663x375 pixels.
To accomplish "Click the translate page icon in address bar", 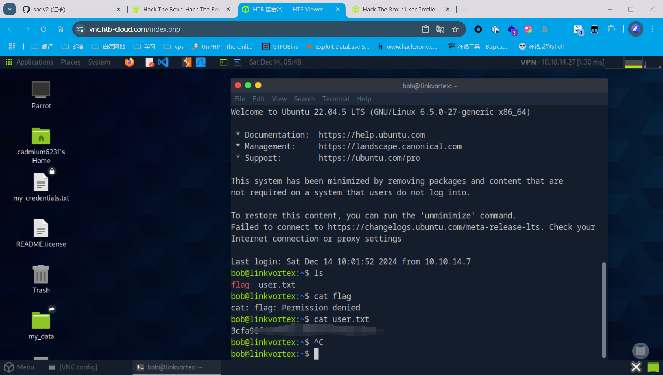I will (440, 29).
